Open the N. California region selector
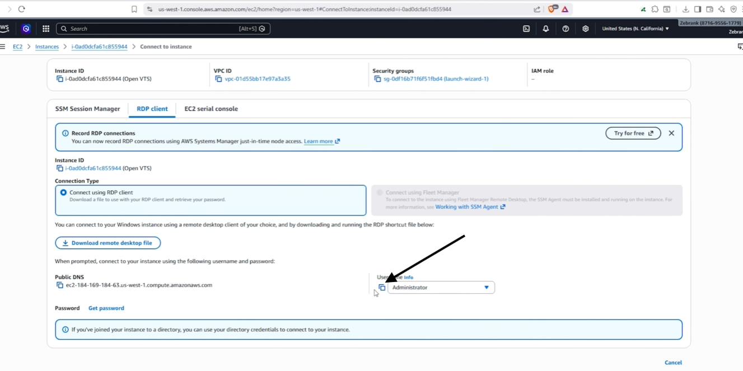The height and width of the screenshot is (371, 743). tap(635, 29)
